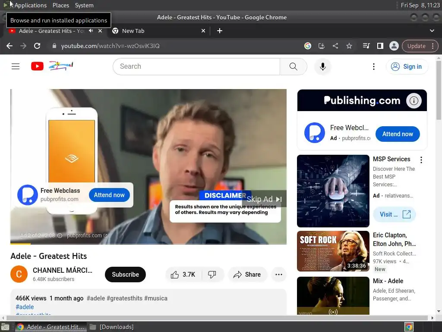Viewport: 442px width, 332px height.
Task: Open the Places menu
Action: [x=60, y=5]
